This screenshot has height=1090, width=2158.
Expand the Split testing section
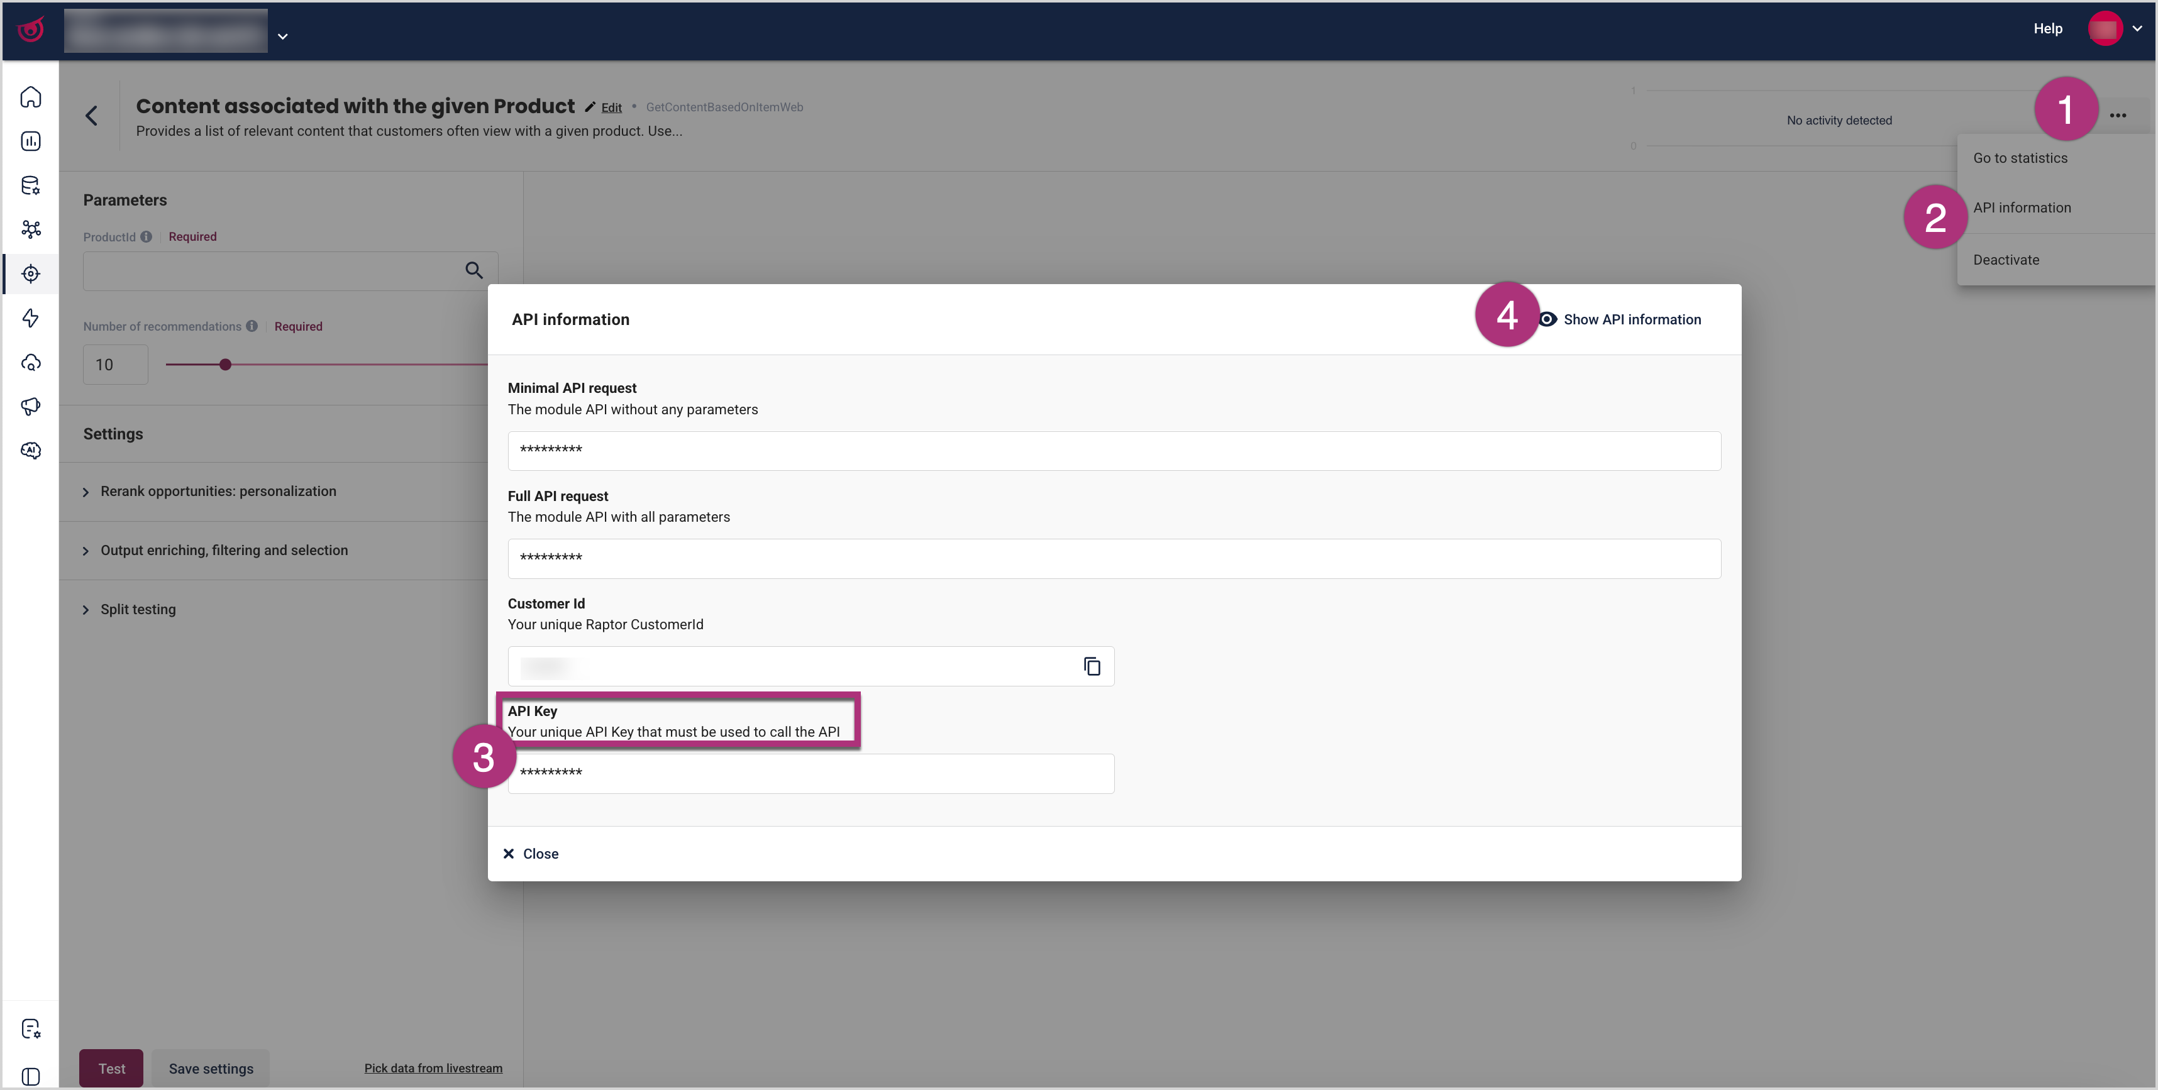tap(138, 610)
